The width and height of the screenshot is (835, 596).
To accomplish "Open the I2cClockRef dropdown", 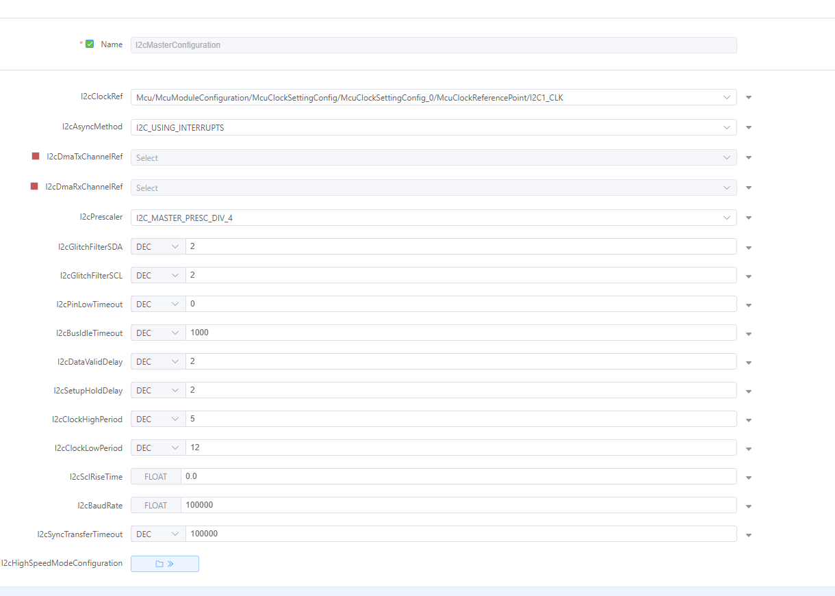I will click(727, 97).
